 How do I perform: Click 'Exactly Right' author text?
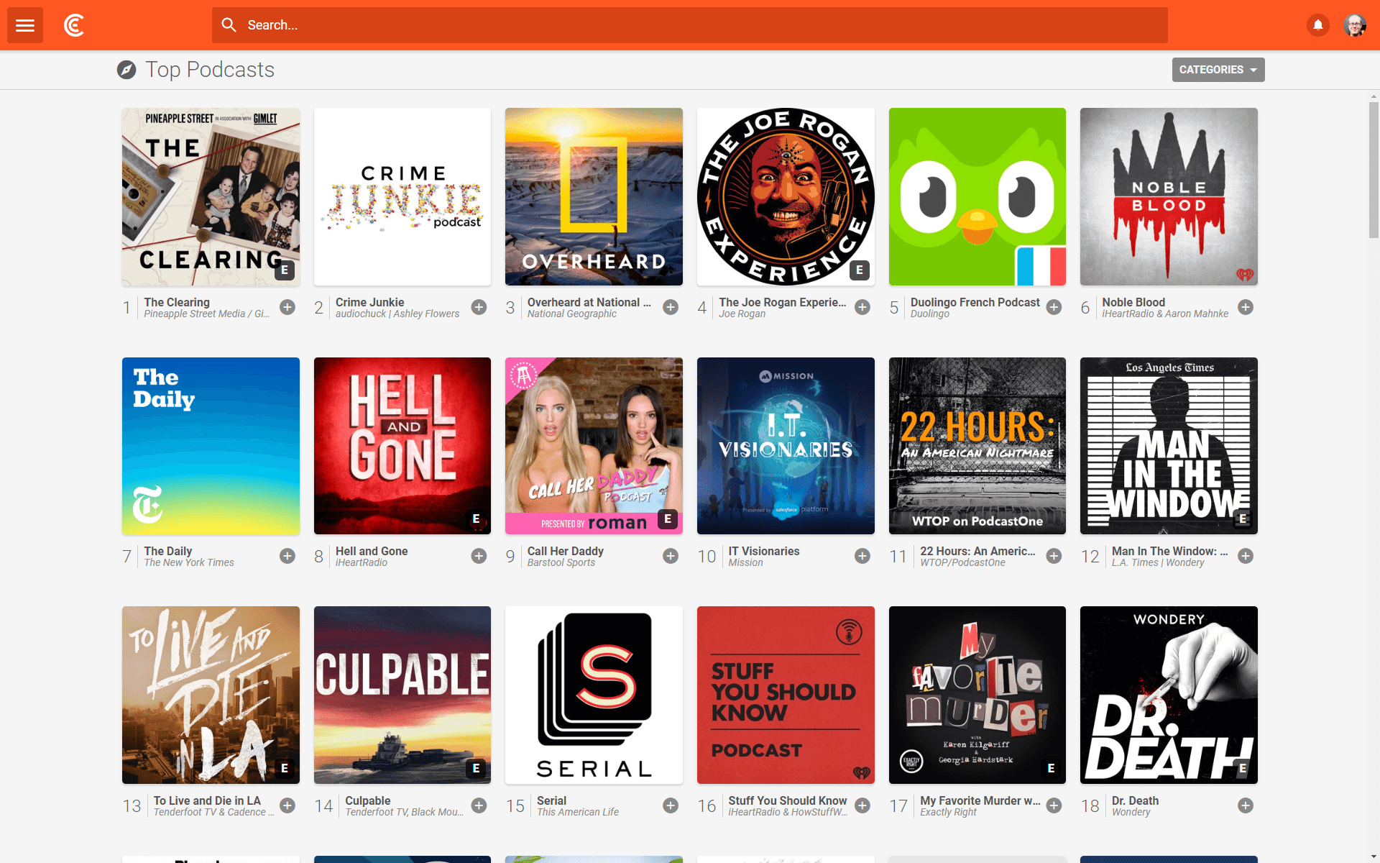click(x=948, y=812)
